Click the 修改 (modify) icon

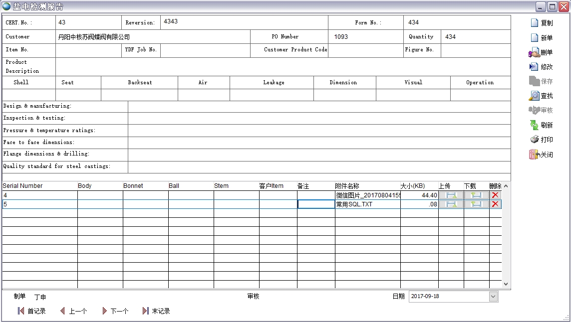(535, 67)
